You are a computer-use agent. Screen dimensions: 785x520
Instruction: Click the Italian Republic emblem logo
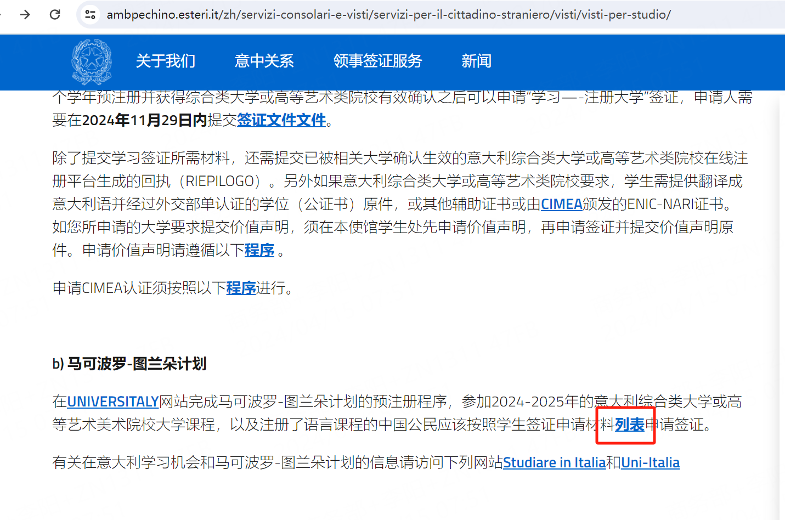[x=92, y=61]
